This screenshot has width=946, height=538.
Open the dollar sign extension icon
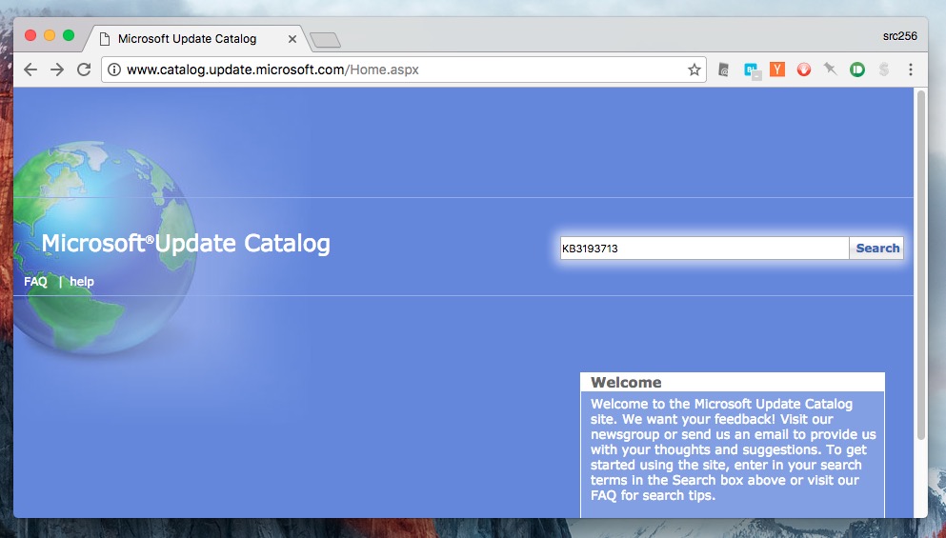coord(884,70)
